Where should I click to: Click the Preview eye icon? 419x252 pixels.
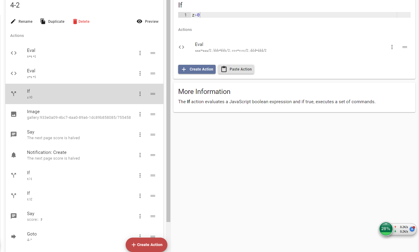tap(139, 22)
